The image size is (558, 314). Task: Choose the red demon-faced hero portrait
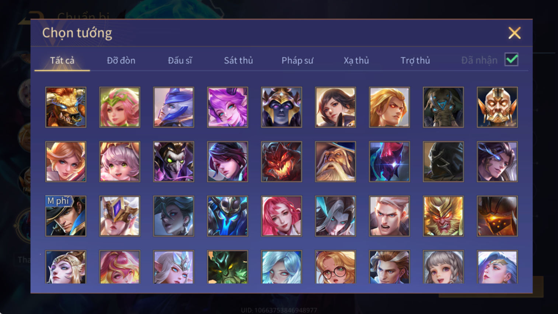[x=282, y=162]
